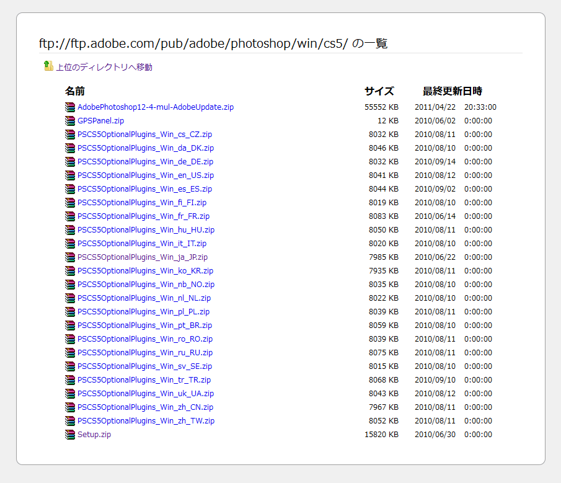Click archive icon next to ja_JP plugins zip
This screenshot has height=483, width=561.
(x=70, y=257)
